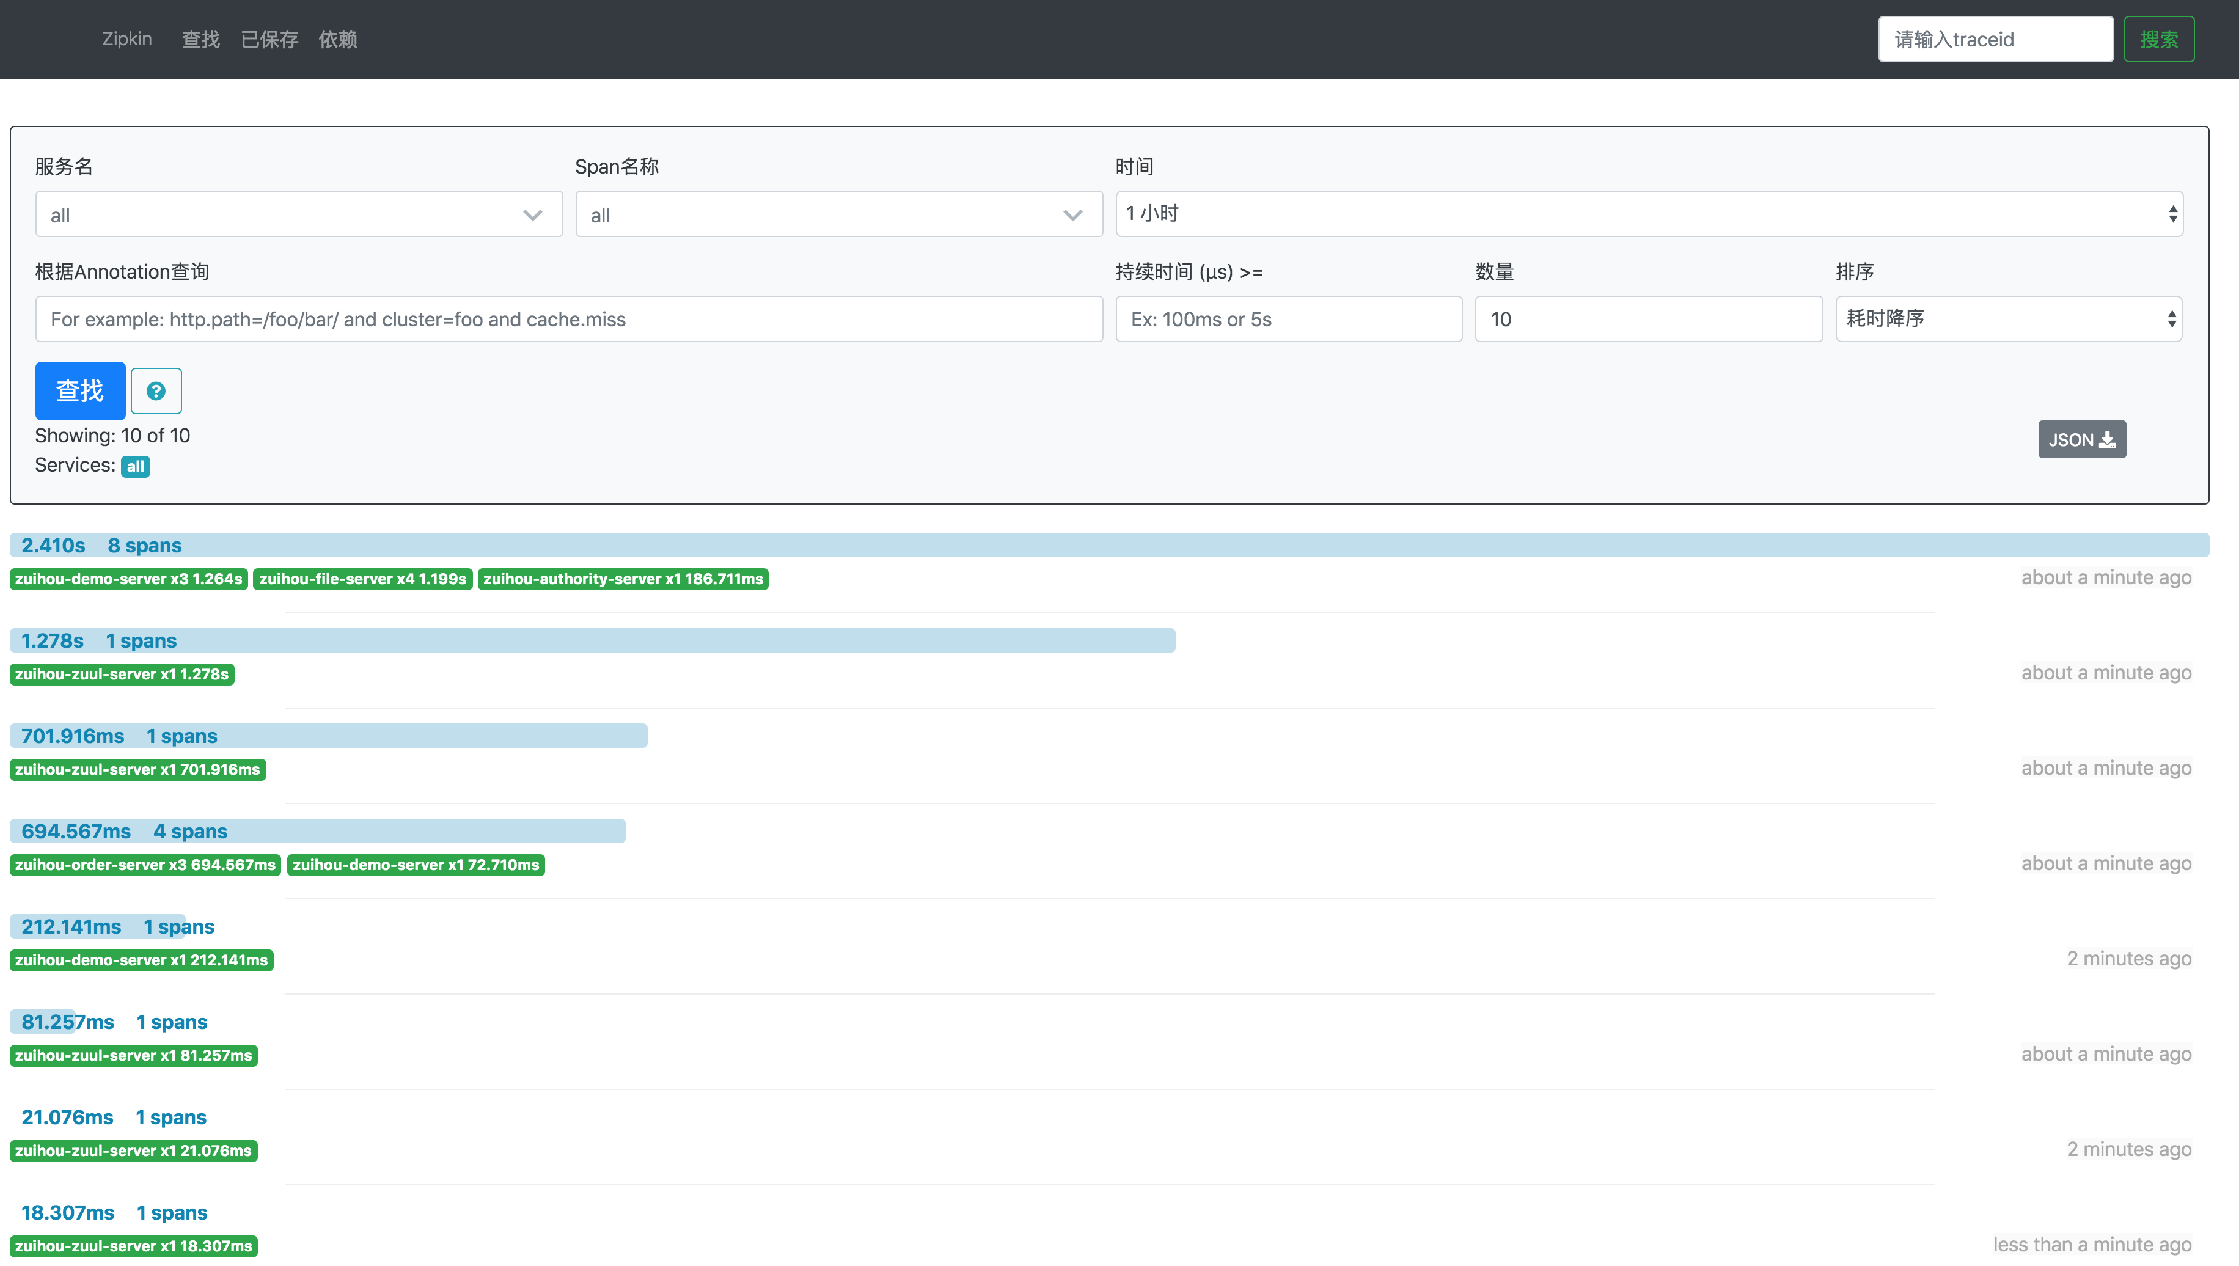Open the 时间 lookback time selector
Screen dimensions: 2239x1266
click(1647, 214)
